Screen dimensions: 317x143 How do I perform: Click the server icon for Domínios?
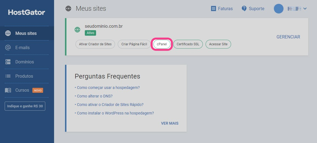pyautogui.click(x=8, y=62)
